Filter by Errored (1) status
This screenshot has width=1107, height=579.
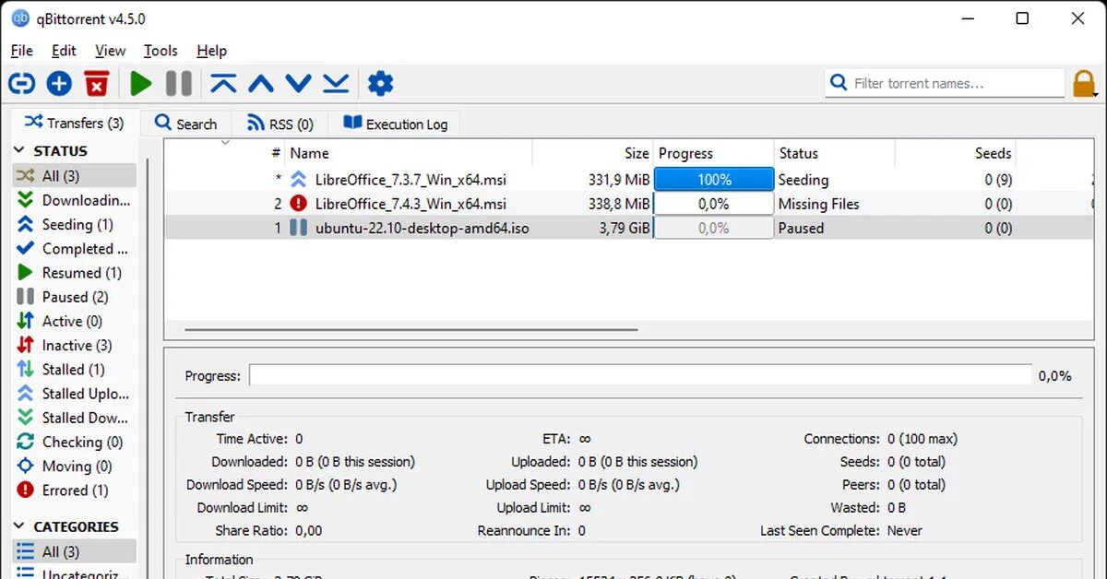(74, 490)
